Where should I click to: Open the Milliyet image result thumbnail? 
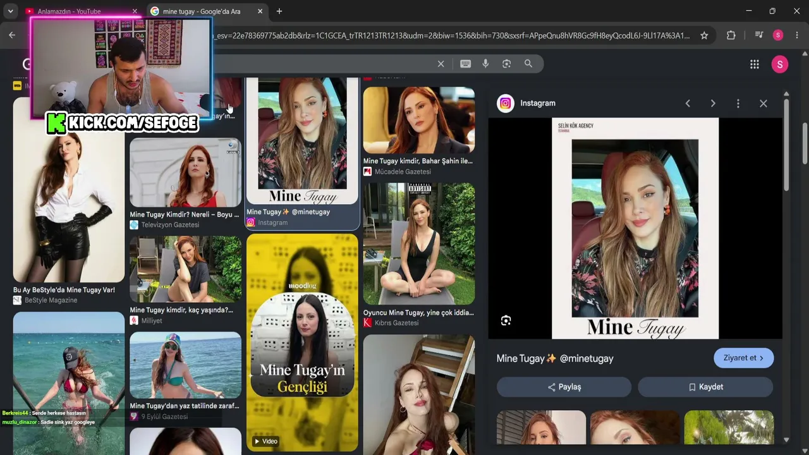(185, 269)
